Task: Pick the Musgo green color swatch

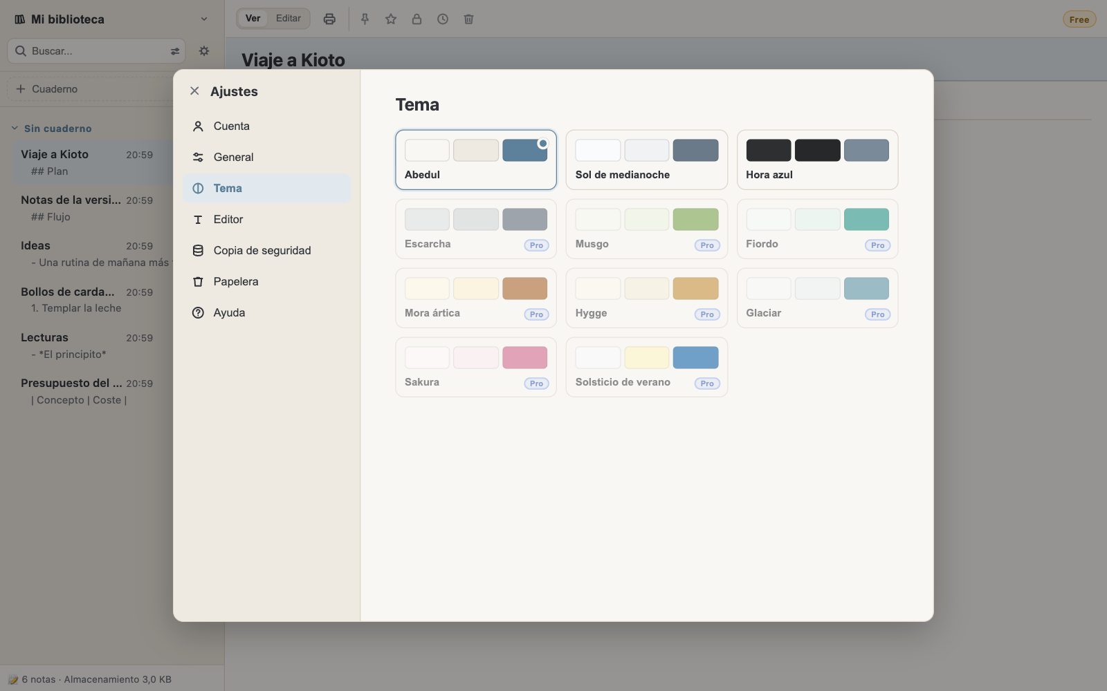Action: 695,219
